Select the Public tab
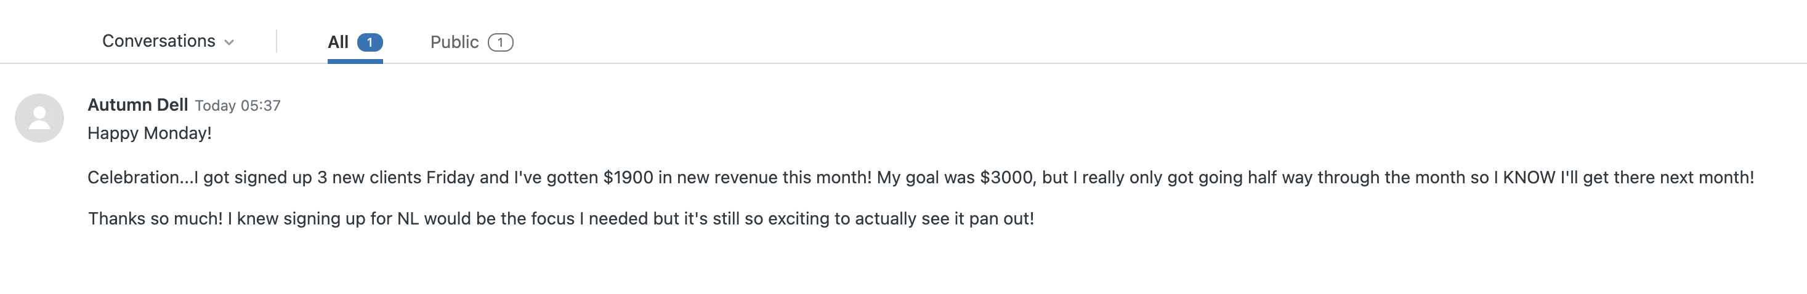Viewport: 1807px width, 294px height. (x=454, y=42)
